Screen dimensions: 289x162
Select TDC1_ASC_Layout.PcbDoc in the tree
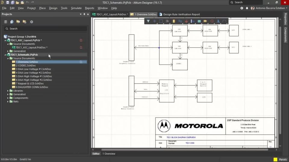coord(31,48)
